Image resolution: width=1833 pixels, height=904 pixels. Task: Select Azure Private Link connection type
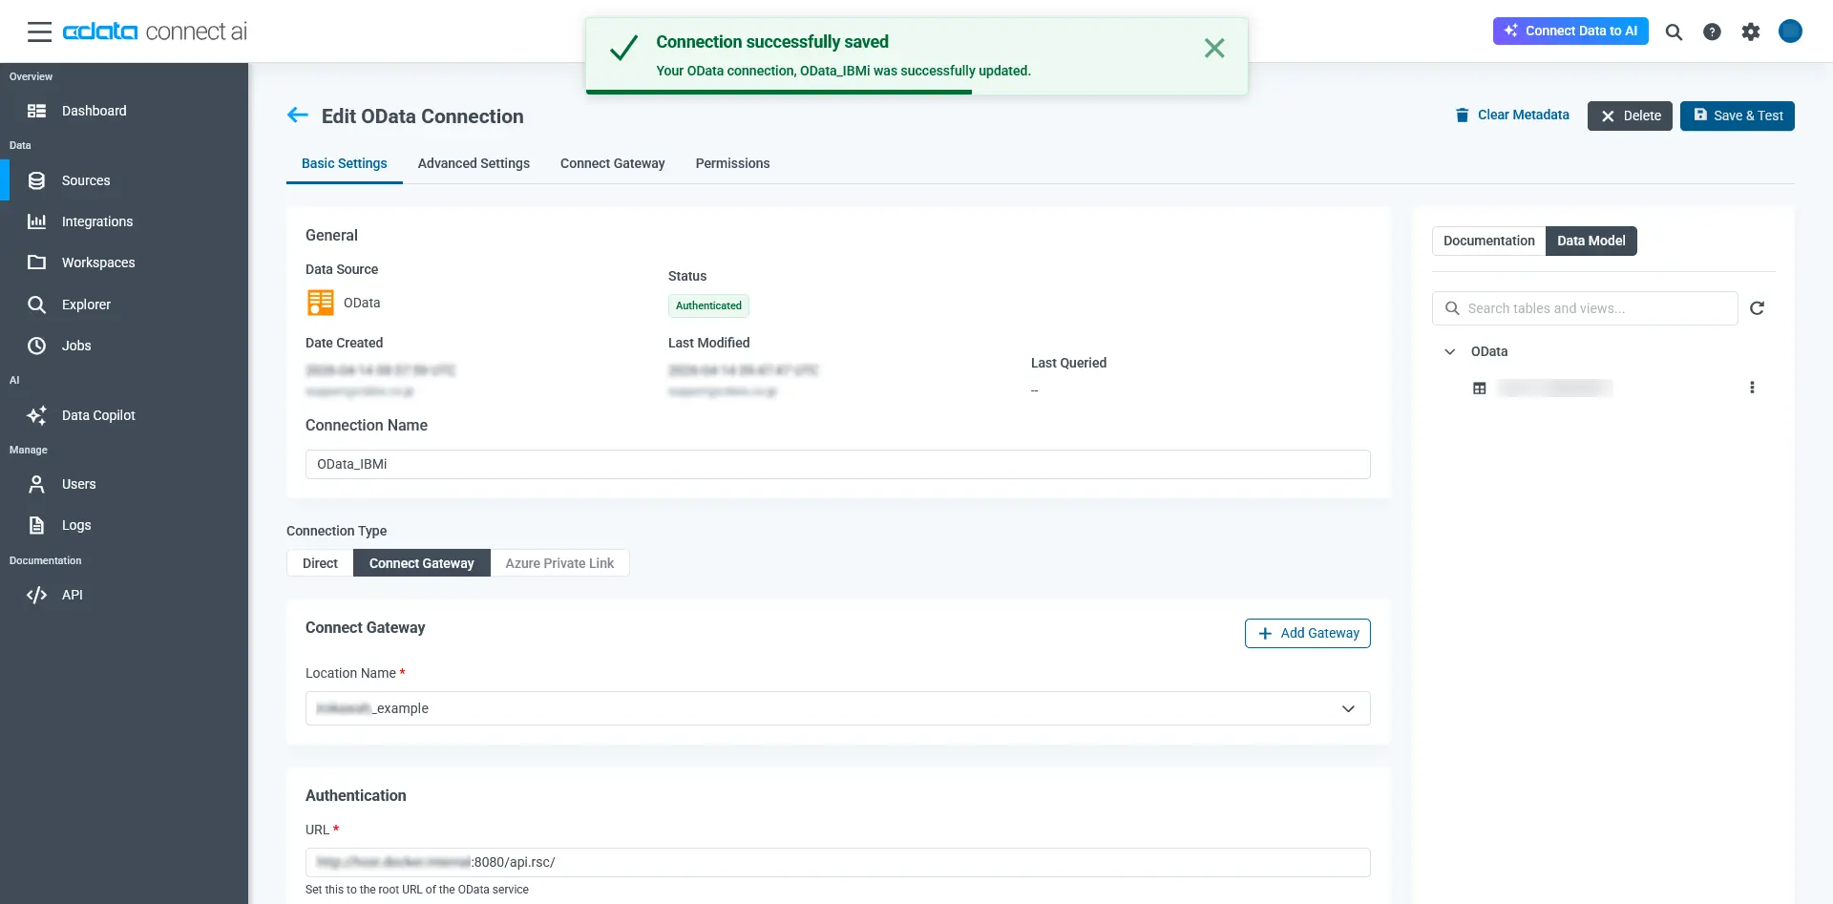[559, 563]
